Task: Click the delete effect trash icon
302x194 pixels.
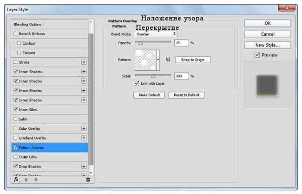Action: [88, 179]
